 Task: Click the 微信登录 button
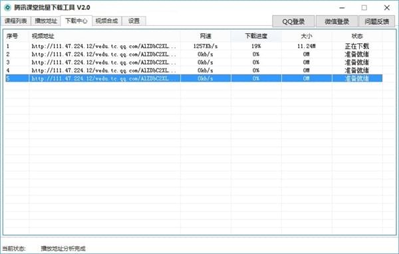[336, 21]
